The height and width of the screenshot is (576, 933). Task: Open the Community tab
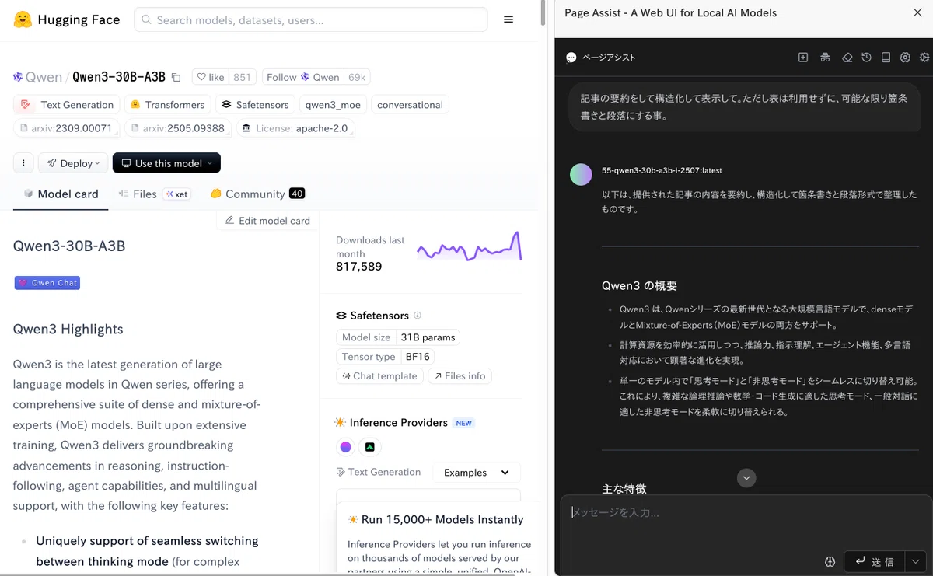(257, 194)
